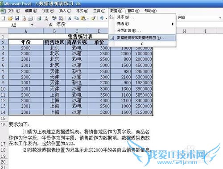The width and height of the screenshot is (223, 169).
Task: Open the Paste options dropdown arrow
Action: pos(88,18)
